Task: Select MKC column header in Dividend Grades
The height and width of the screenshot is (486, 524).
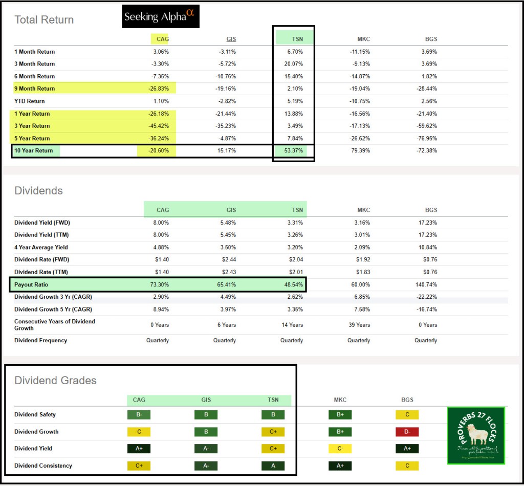Action: tap(340, 400)
